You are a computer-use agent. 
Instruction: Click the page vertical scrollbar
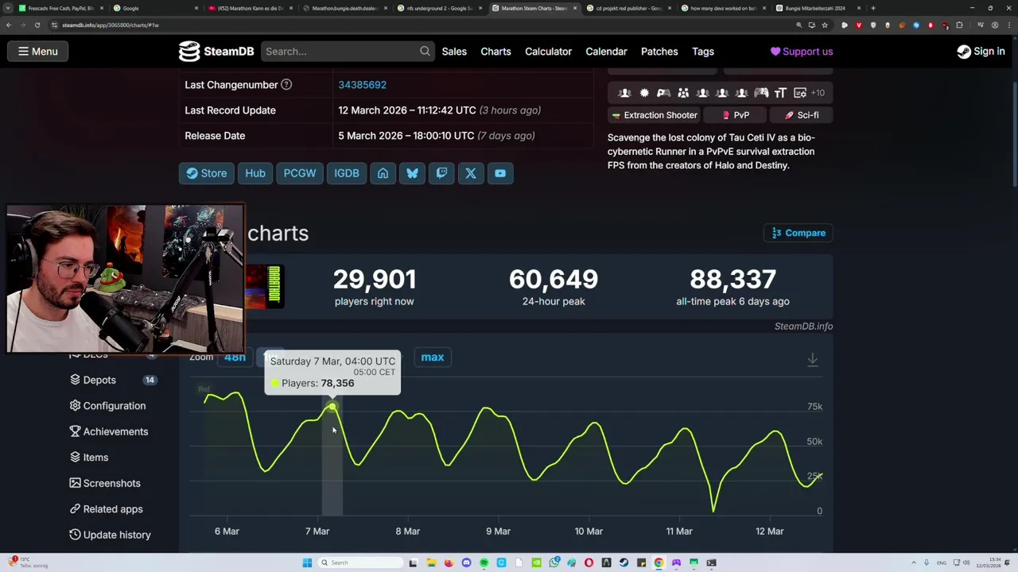[x=1014, y=135]
